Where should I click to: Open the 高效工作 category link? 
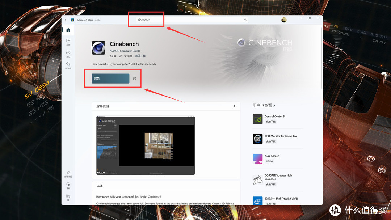pyautogui.click(x=140, y=56)
